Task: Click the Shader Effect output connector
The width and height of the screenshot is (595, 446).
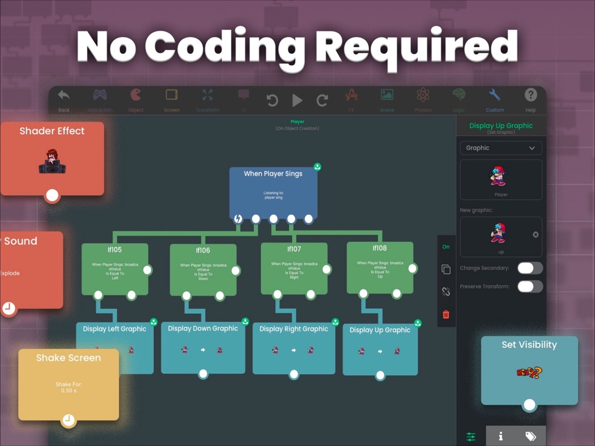Action: (52, 195)
